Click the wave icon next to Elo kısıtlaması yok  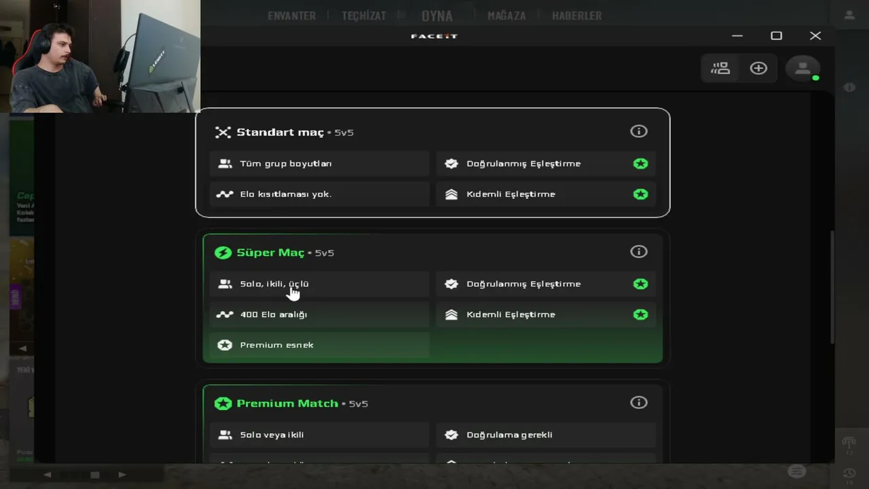(225, 194)
